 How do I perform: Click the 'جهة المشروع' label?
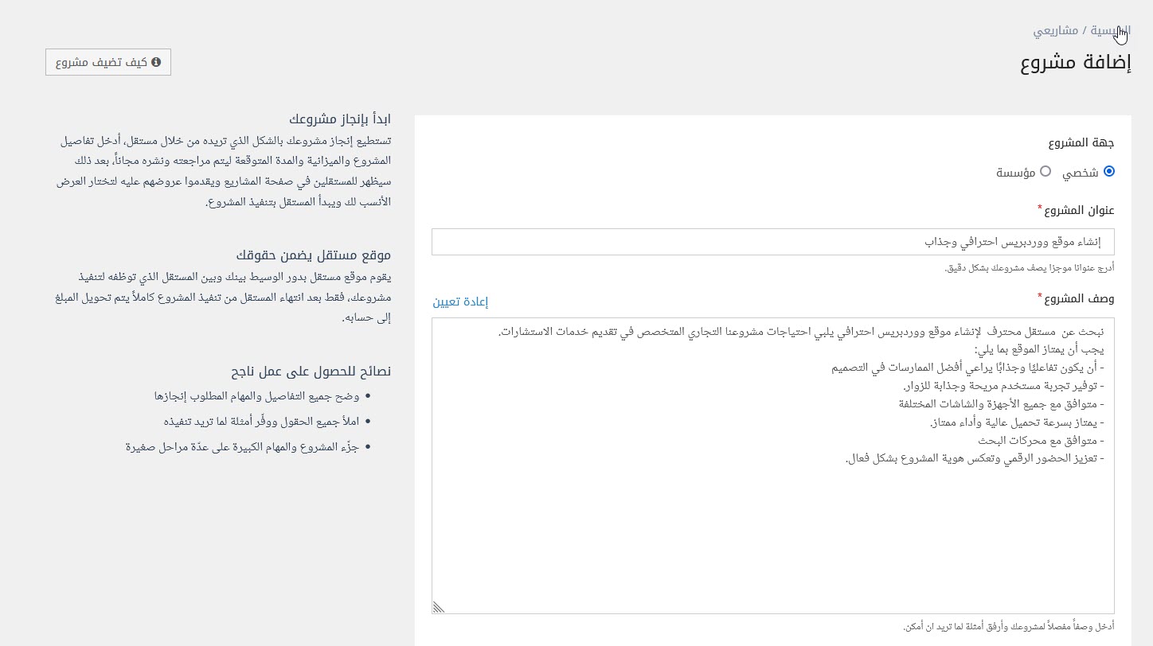(x=1081, y=143)
